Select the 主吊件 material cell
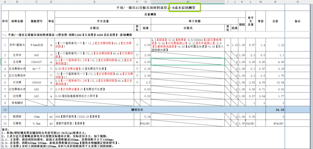 click(17, 55)
